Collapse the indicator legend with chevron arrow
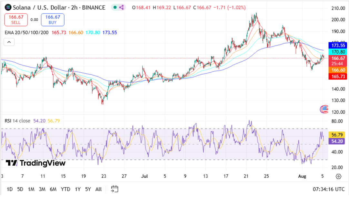349x197 pixels. [x=9, y=42]
